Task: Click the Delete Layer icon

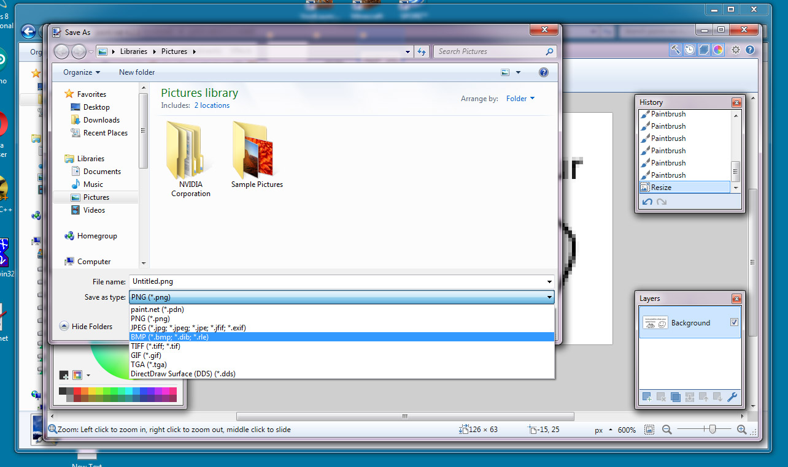Action: pos(661,397)
